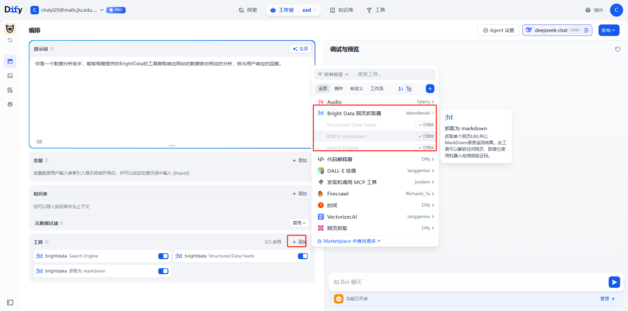This screenshot has height=311, width=628.
Task: Click the help icon next to 工具
Action: pyautogui.click(x=47, y=242)
